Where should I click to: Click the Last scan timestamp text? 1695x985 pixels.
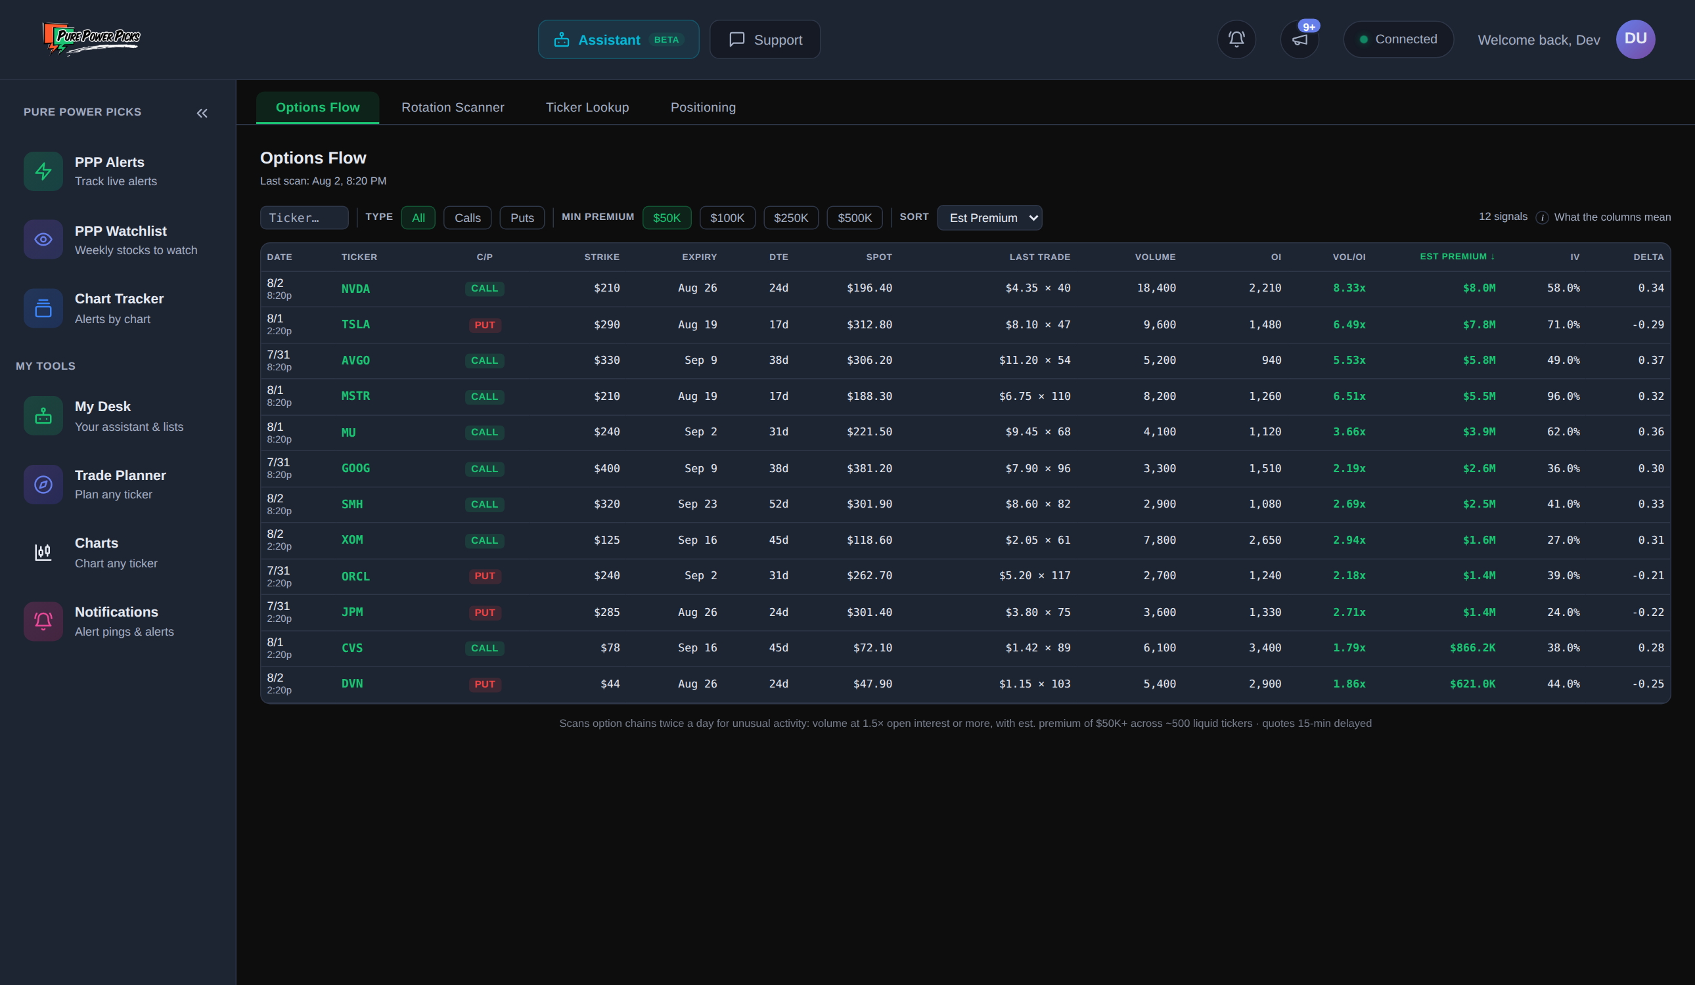tap(323, 181)
